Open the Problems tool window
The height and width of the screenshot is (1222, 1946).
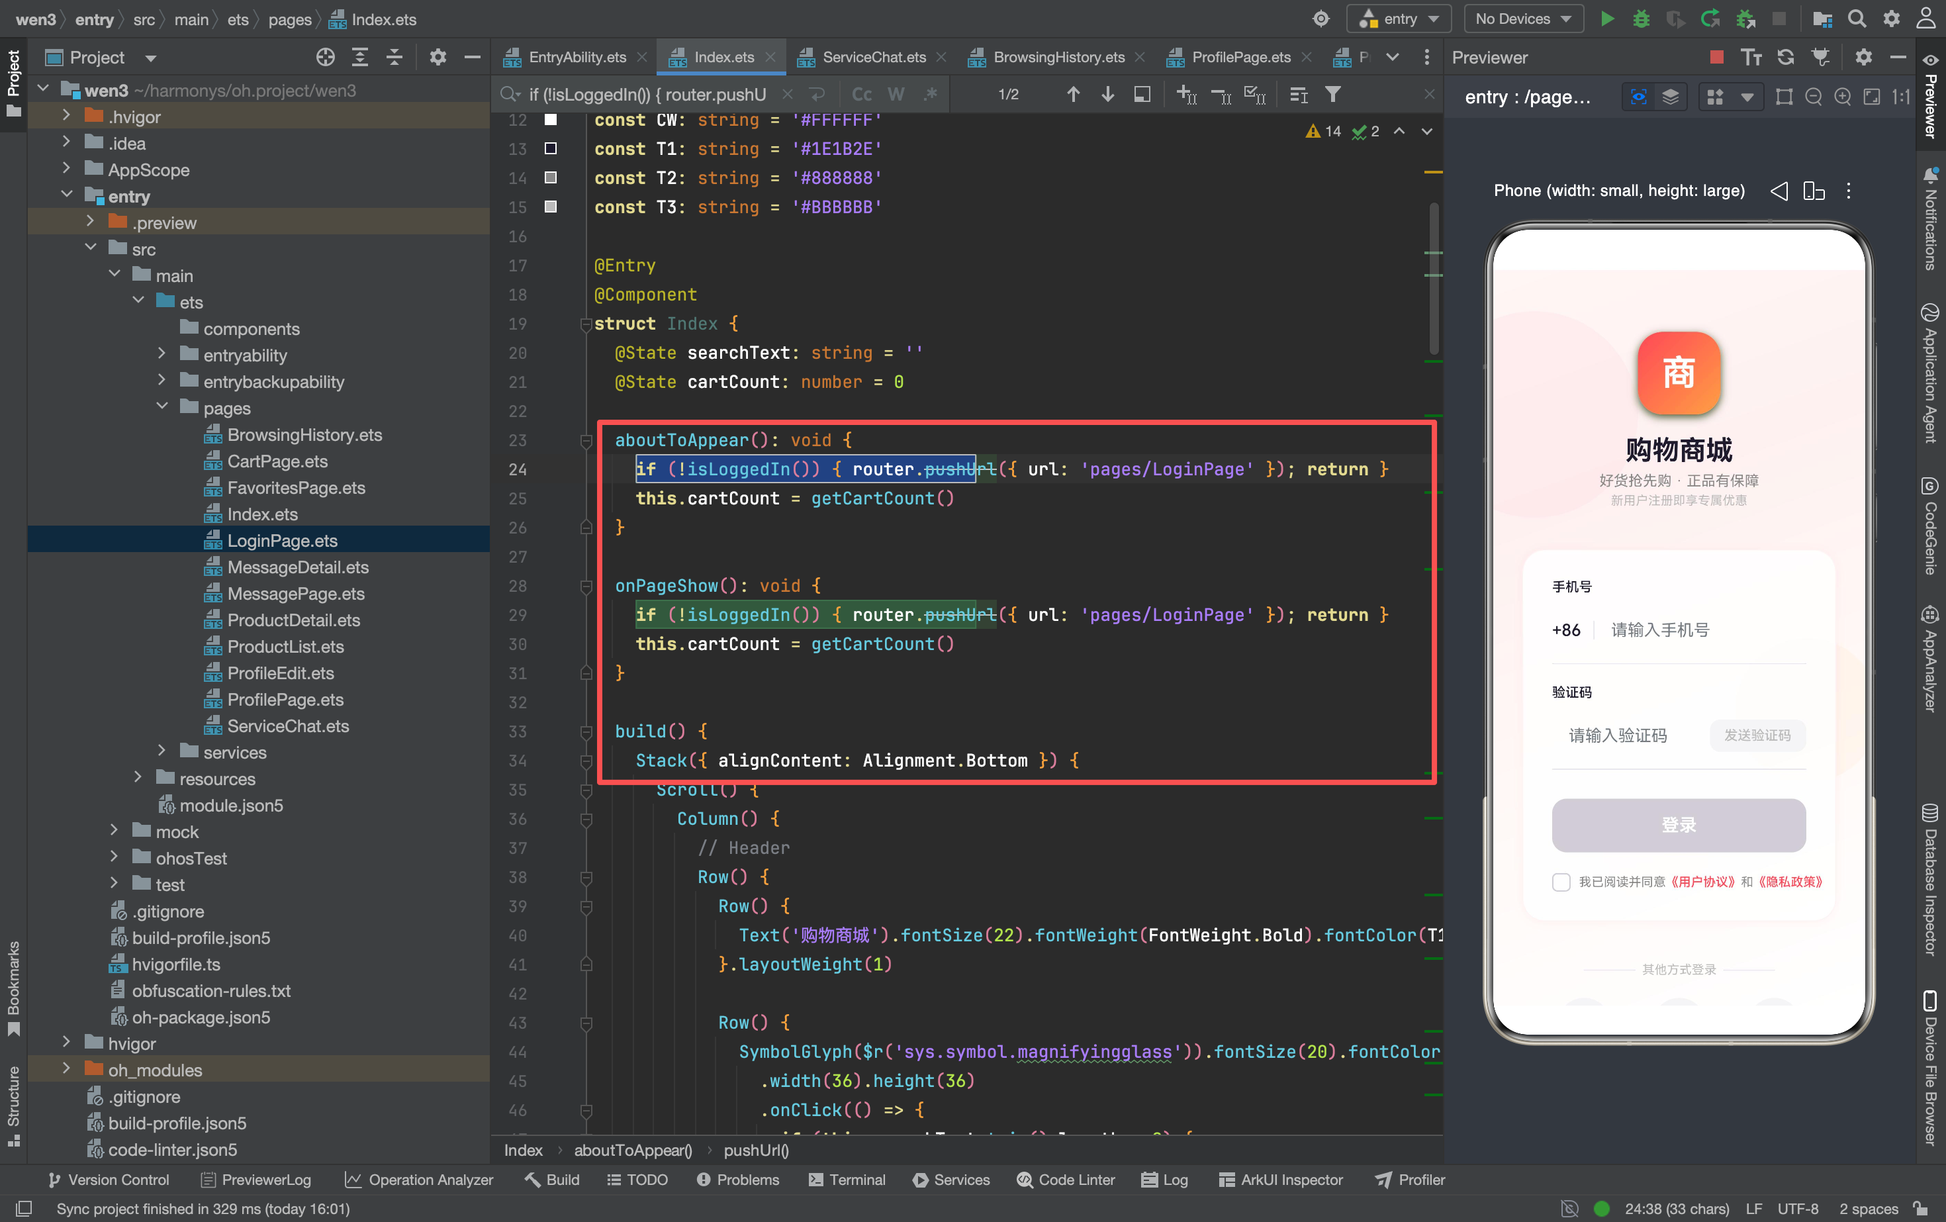[738, 1179]
